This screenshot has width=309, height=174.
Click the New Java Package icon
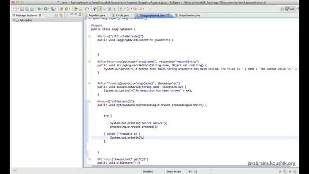tap(61, 9)
